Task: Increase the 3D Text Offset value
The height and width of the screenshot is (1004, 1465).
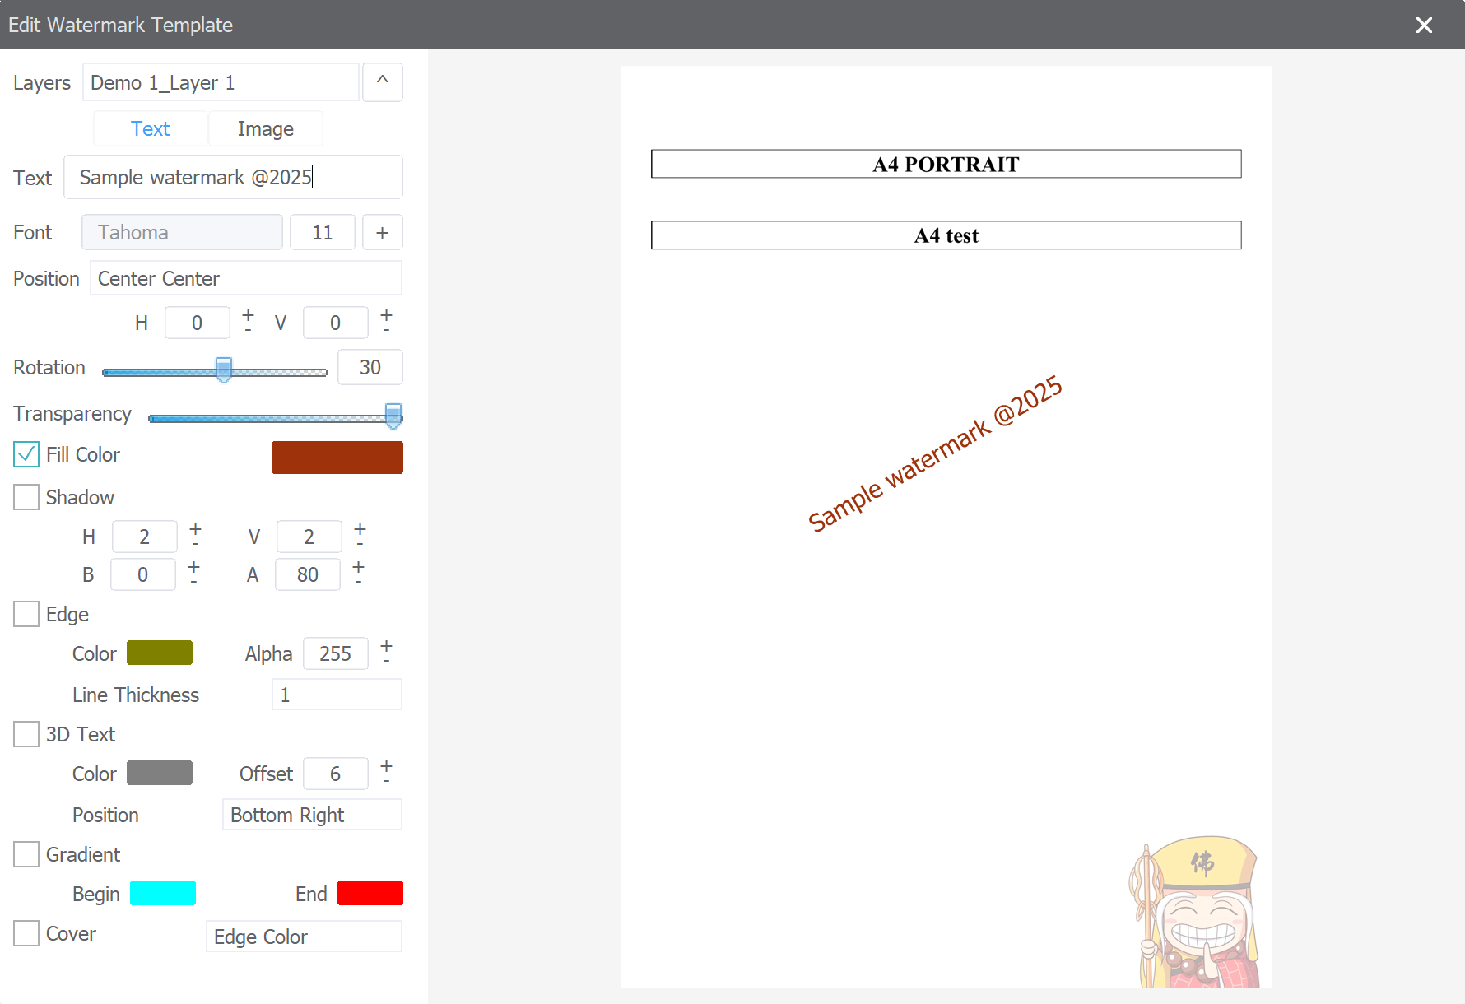Action: point(386,765)
